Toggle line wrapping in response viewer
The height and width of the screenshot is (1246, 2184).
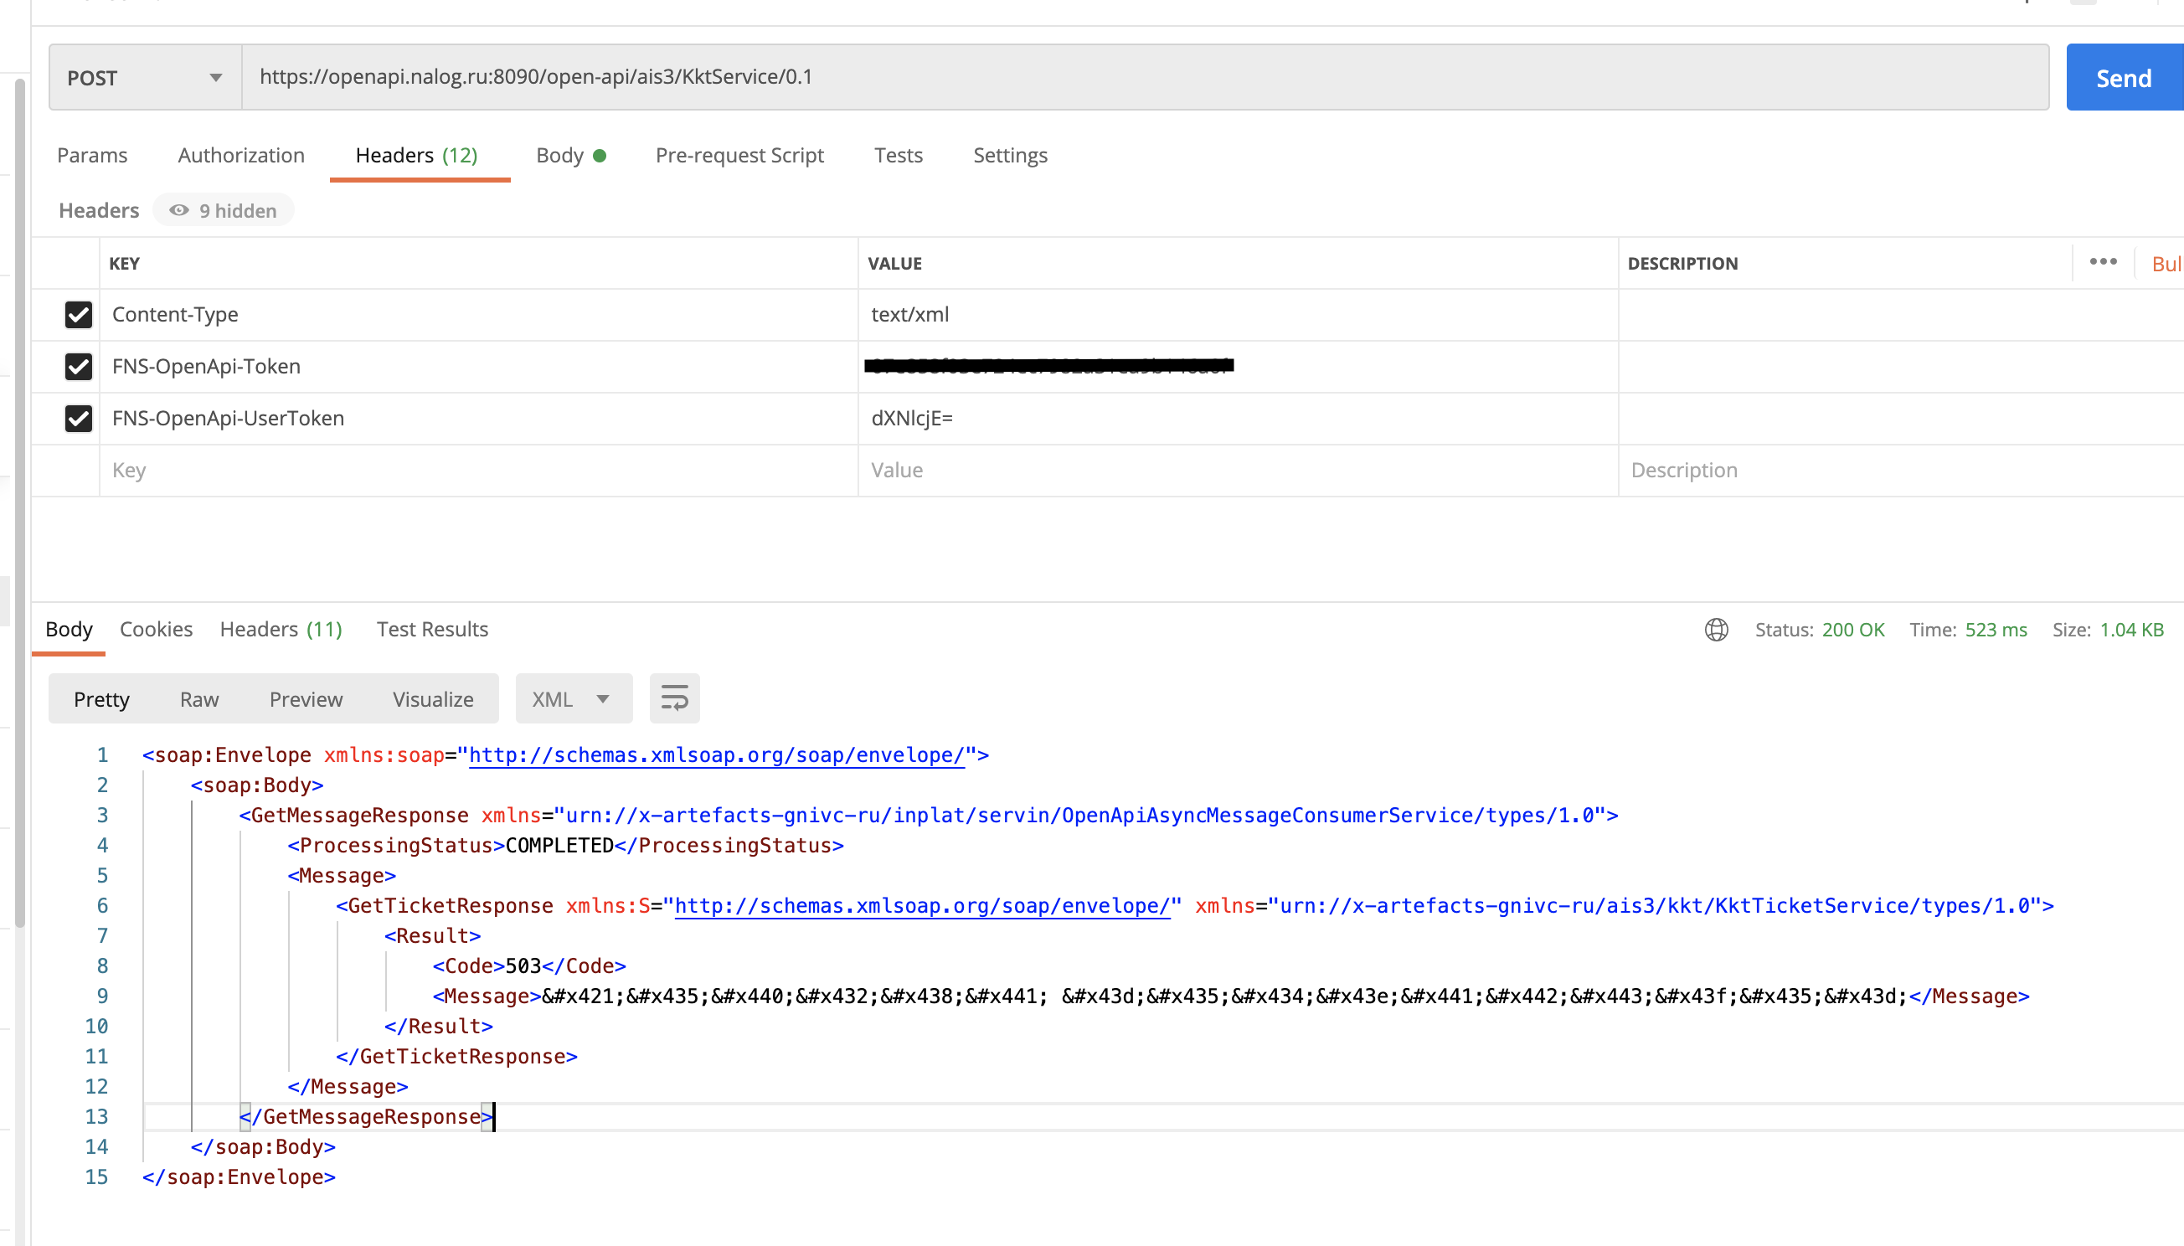(x=674, y=698)
